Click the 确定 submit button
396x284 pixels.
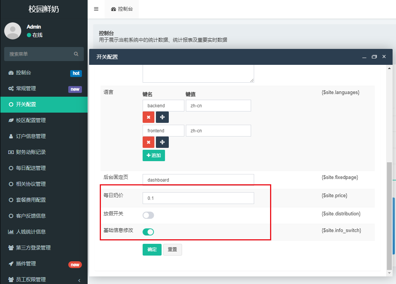pos(152,249)
